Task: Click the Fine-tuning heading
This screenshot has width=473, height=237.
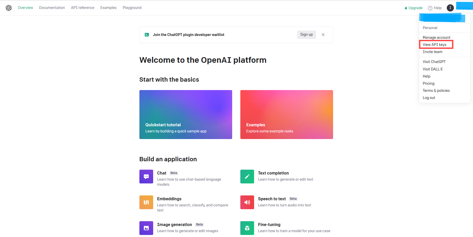Action: (x=269, y=224)
